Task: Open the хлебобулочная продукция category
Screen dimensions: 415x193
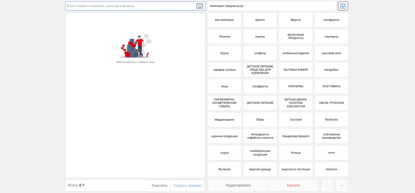Action: point(260,153)
